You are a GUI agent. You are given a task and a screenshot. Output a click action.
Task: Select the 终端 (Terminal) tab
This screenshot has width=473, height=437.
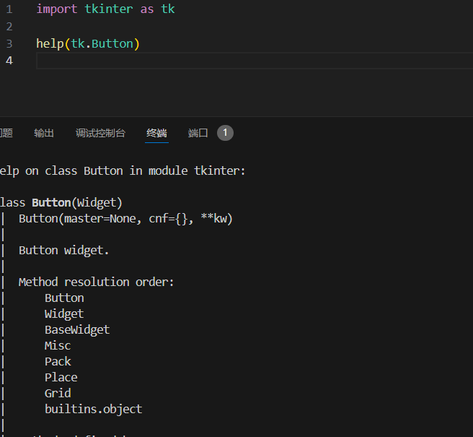[x=156, y=133]
